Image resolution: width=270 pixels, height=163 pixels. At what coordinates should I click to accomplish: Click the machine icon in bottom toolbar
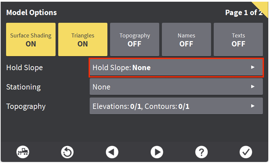click(23, 152)
